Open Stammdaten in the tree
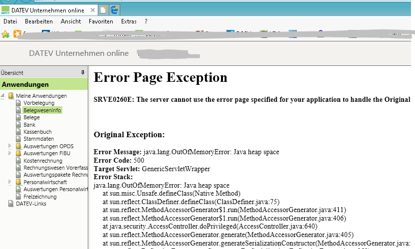The image size is (415, 249). [x=38, y=139]
